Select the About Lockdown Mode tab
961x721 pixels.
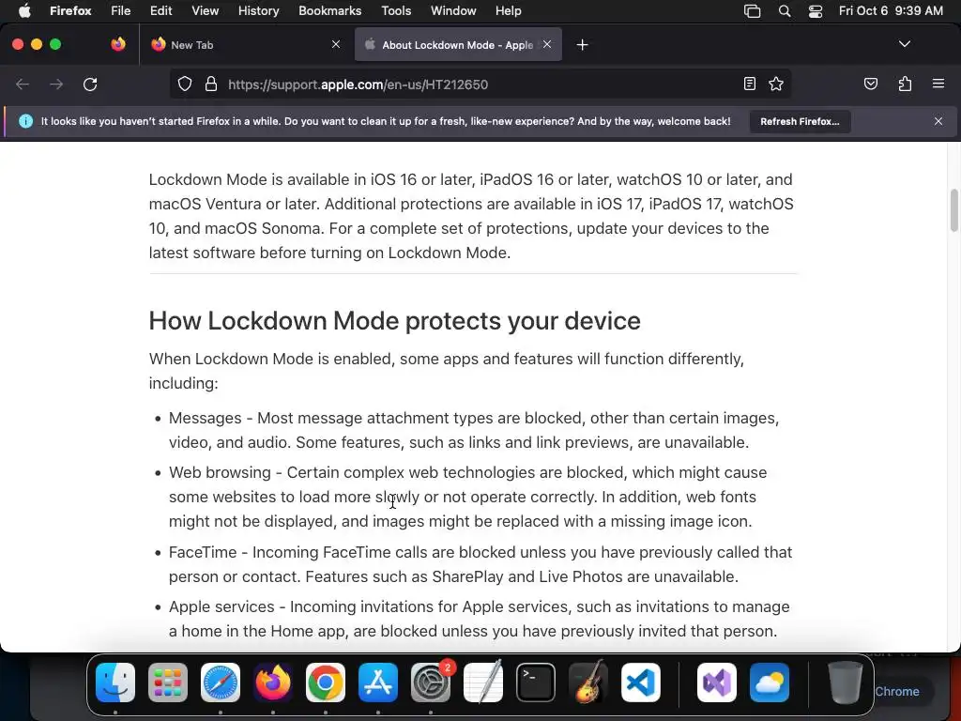click(x=458, y=45)
